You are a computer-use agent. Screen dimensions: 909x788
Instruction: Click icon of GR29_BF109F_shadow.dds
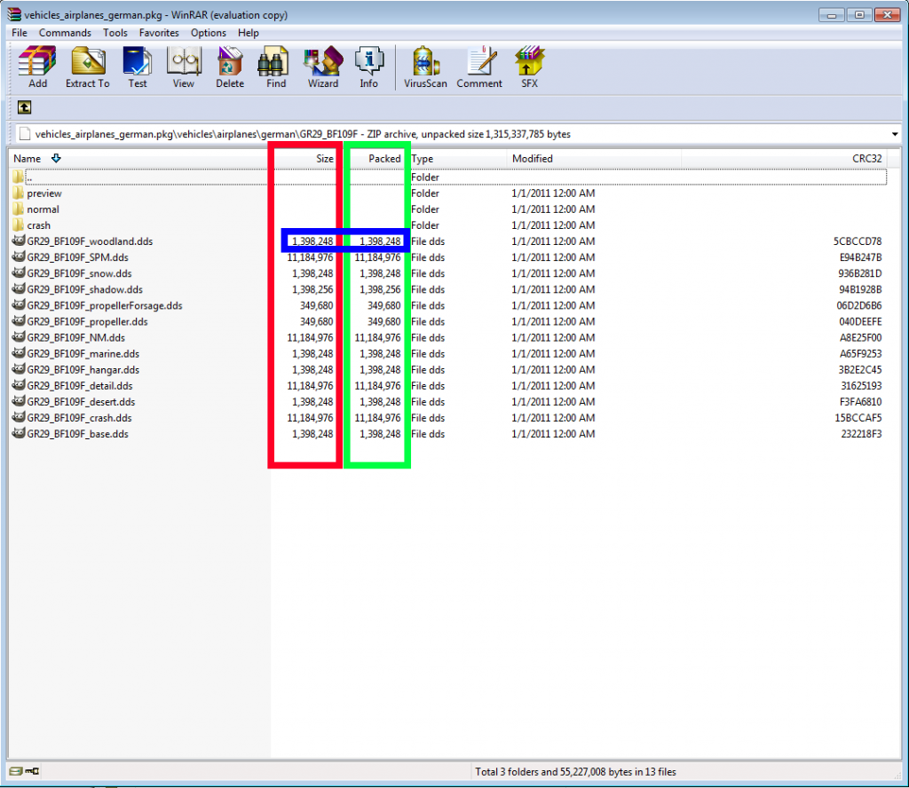[19, 288]
